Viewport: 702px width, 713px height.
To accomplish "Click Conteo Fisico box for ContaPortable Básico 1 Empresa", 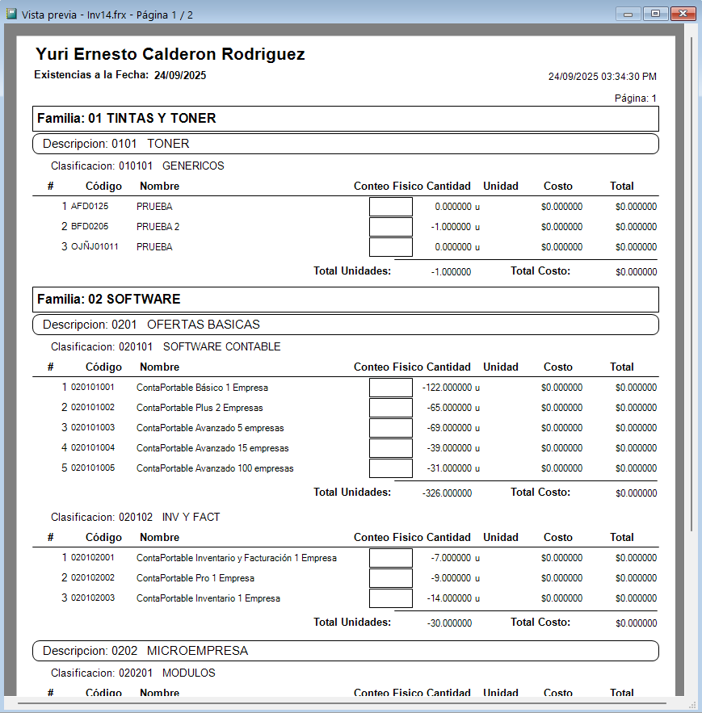I will pyautogui.click(x=391, y=388).
